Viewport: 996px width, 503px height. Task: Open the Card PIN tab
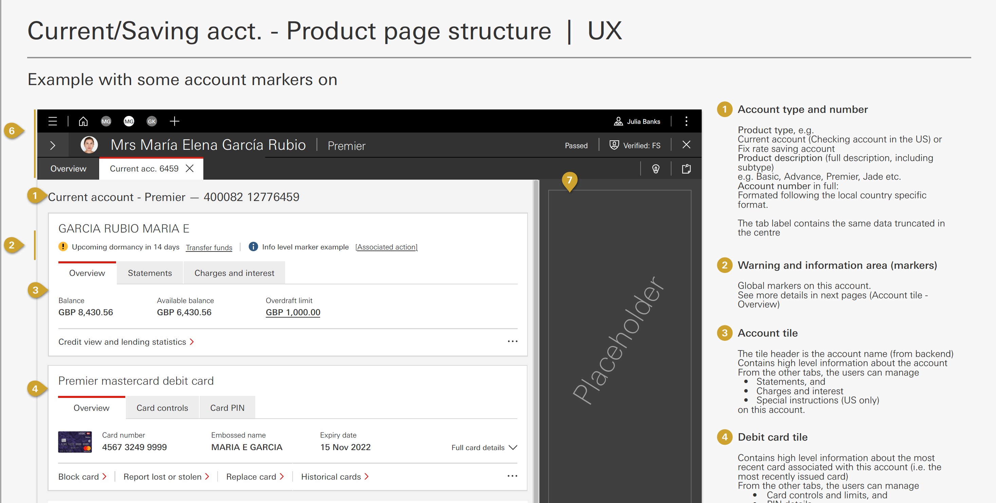click(227, 407)
